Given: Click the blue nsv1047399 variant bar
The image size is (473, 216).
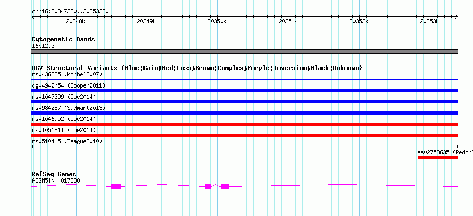Looking at the screenshot, I should 244,102.
